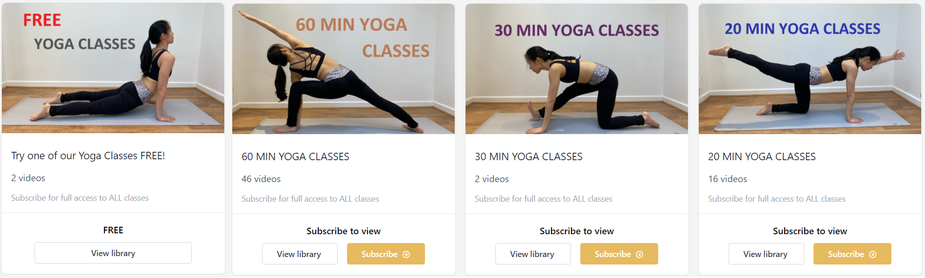View library for 20 MIN Yoga Classes
Image resolution: width=925 pixels, height=278 pixels.
766,254
